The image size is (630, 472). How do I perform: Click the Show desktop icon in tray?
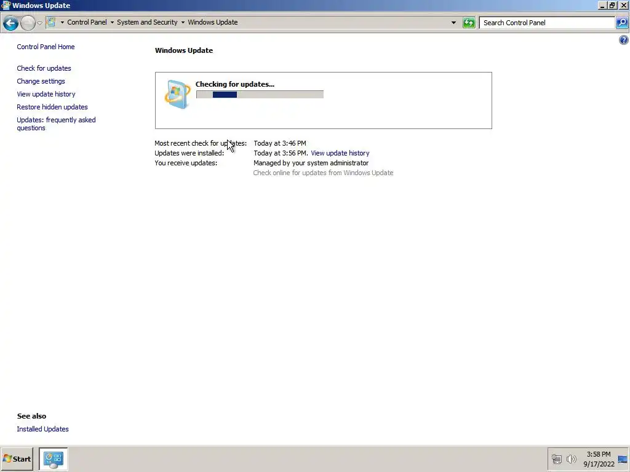pyautogui.click(x=623, y=459)
